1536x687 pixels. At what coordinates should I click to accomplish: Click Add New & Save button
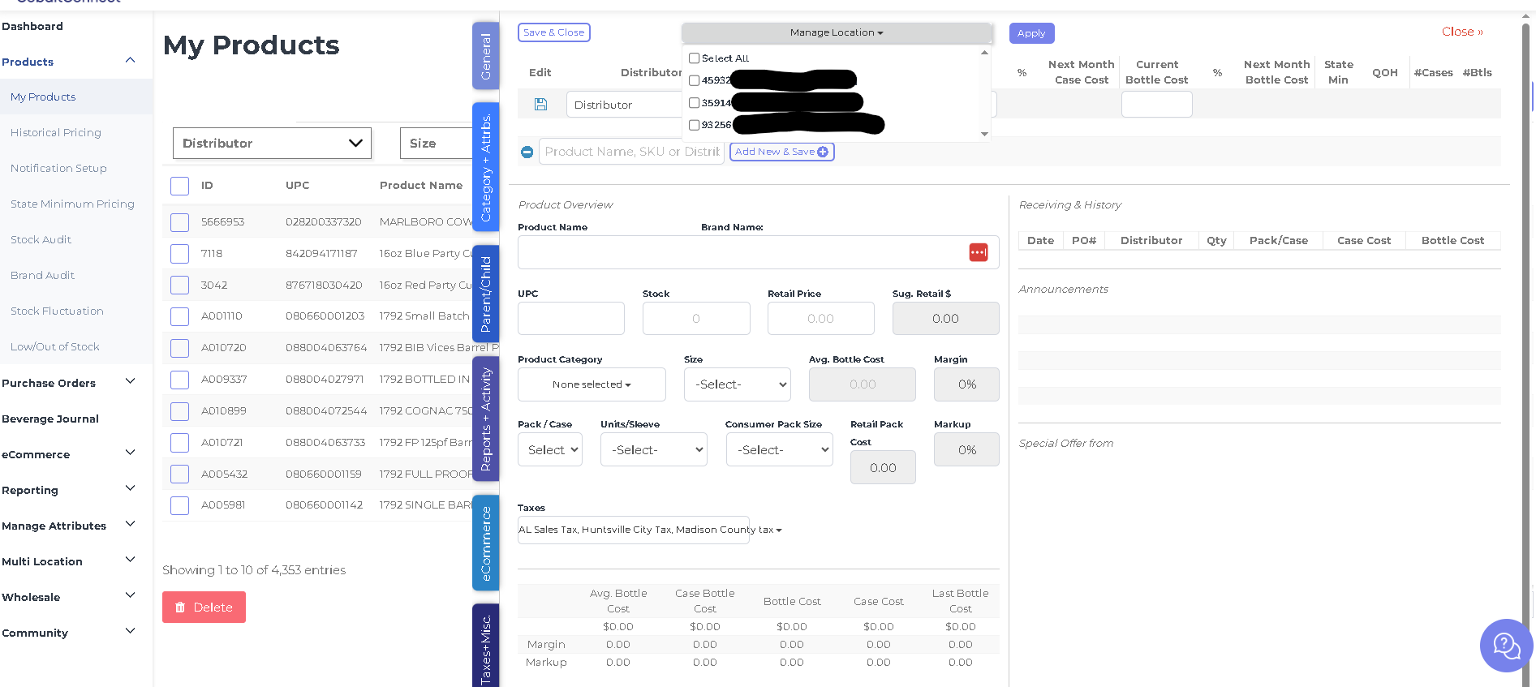781,152
